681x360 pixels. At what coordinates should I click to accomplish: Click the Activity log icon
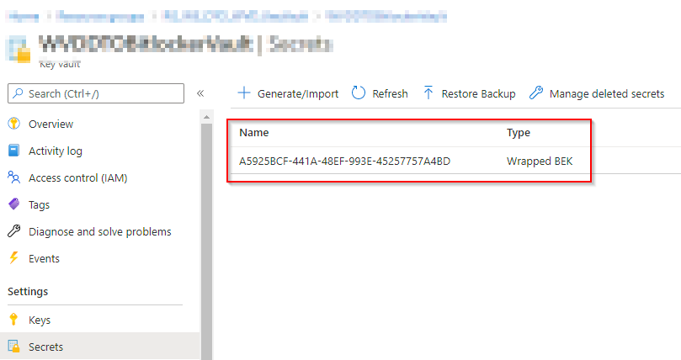(x=13, y=151)
